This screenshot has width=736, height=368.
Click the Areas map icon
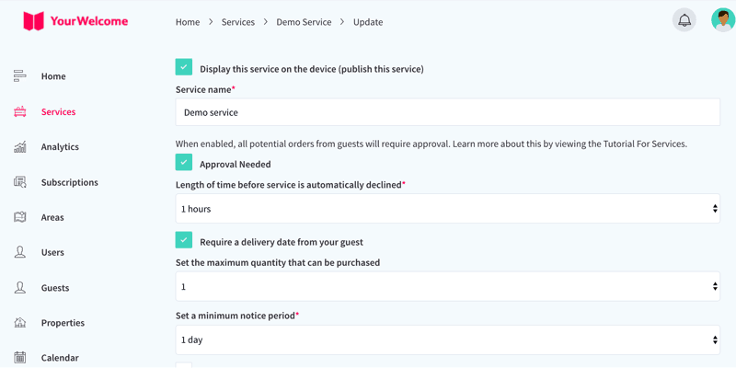[19, 217]
